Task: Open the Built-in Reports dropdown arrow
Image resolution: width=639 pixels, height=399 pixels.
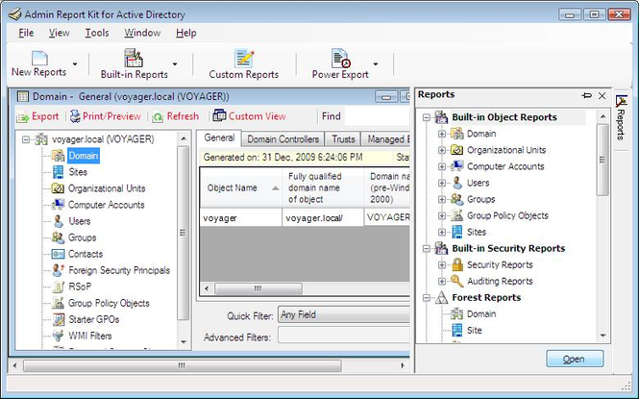Action: (175, 64)
